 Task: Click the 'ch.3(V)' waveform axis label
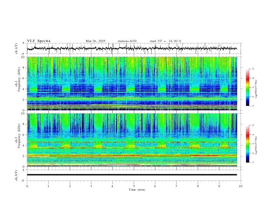click(x=16, y=175)
